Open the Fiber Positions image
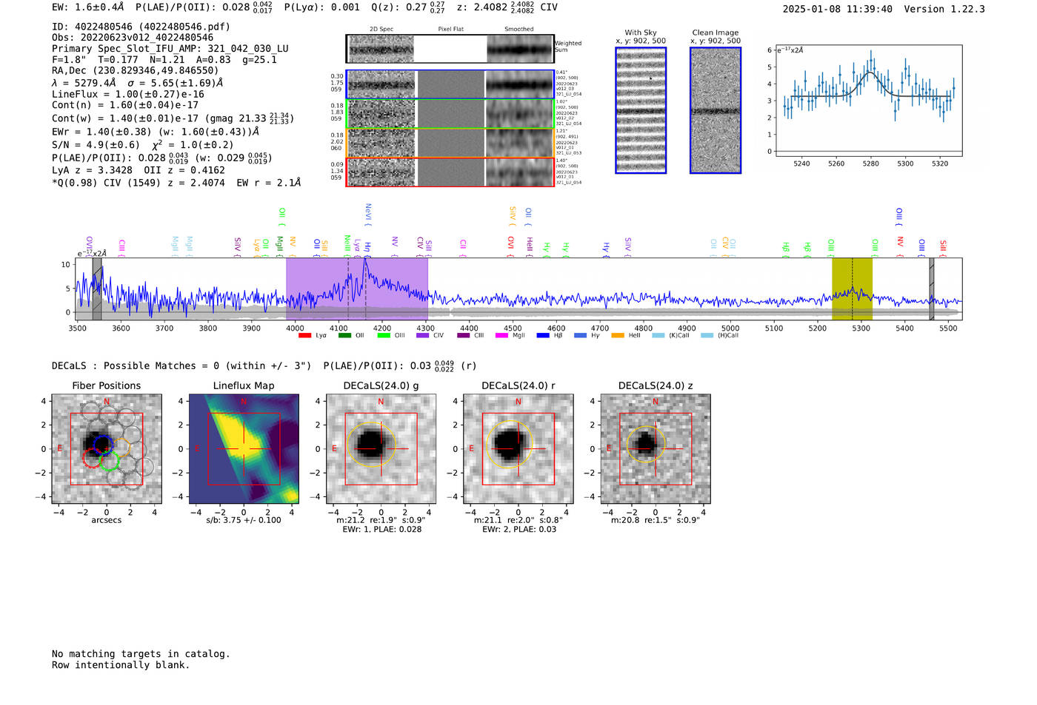 107,449
